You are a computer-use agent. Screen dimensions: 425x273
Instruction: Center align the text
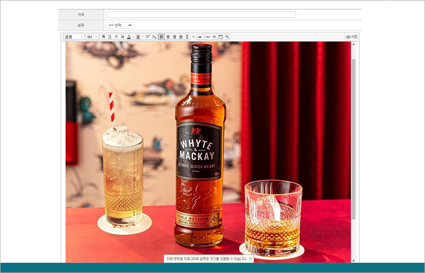click(168, 37)
